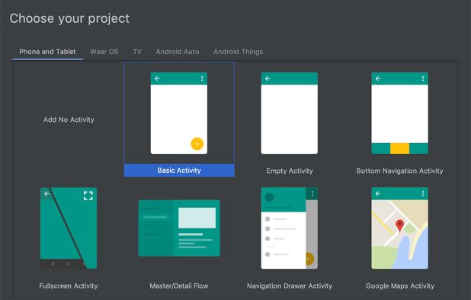Click the Empty Activity label
Image resolution: width=471 pixels, height=300 pixels.
coord(290,171)
